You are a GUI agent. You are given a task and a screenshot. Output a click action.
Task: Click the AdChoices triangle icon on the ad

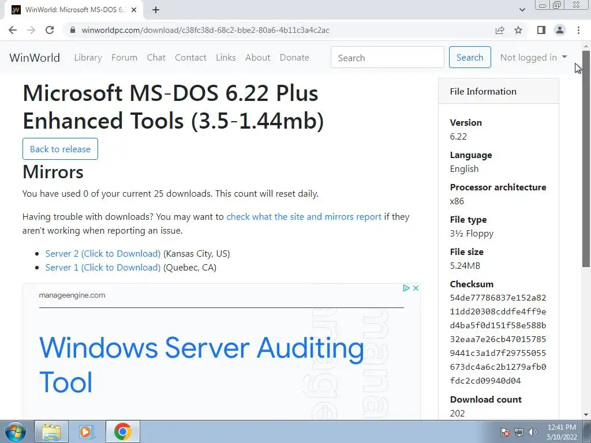tap(406, 288)
